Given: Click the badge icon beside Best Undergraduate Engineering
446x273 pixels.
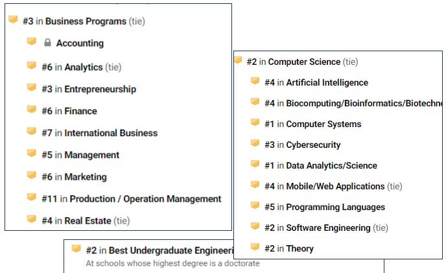Looking at the screenshot, I should point(76,248).
